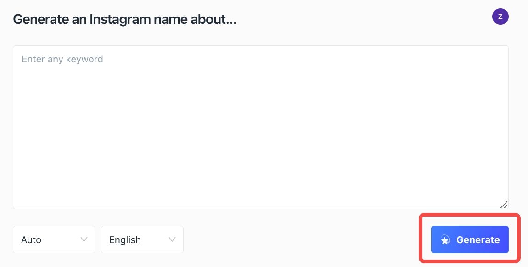Click the 'Generate an Instagram name about...' heading
Image resolution: width=528 pixels, height=267 pixels.
(124, 19)
